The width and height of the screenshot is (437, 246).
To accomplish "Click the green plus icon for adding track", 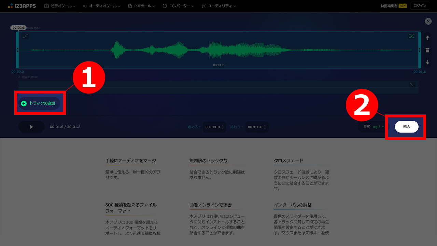I will click(24, 104).
